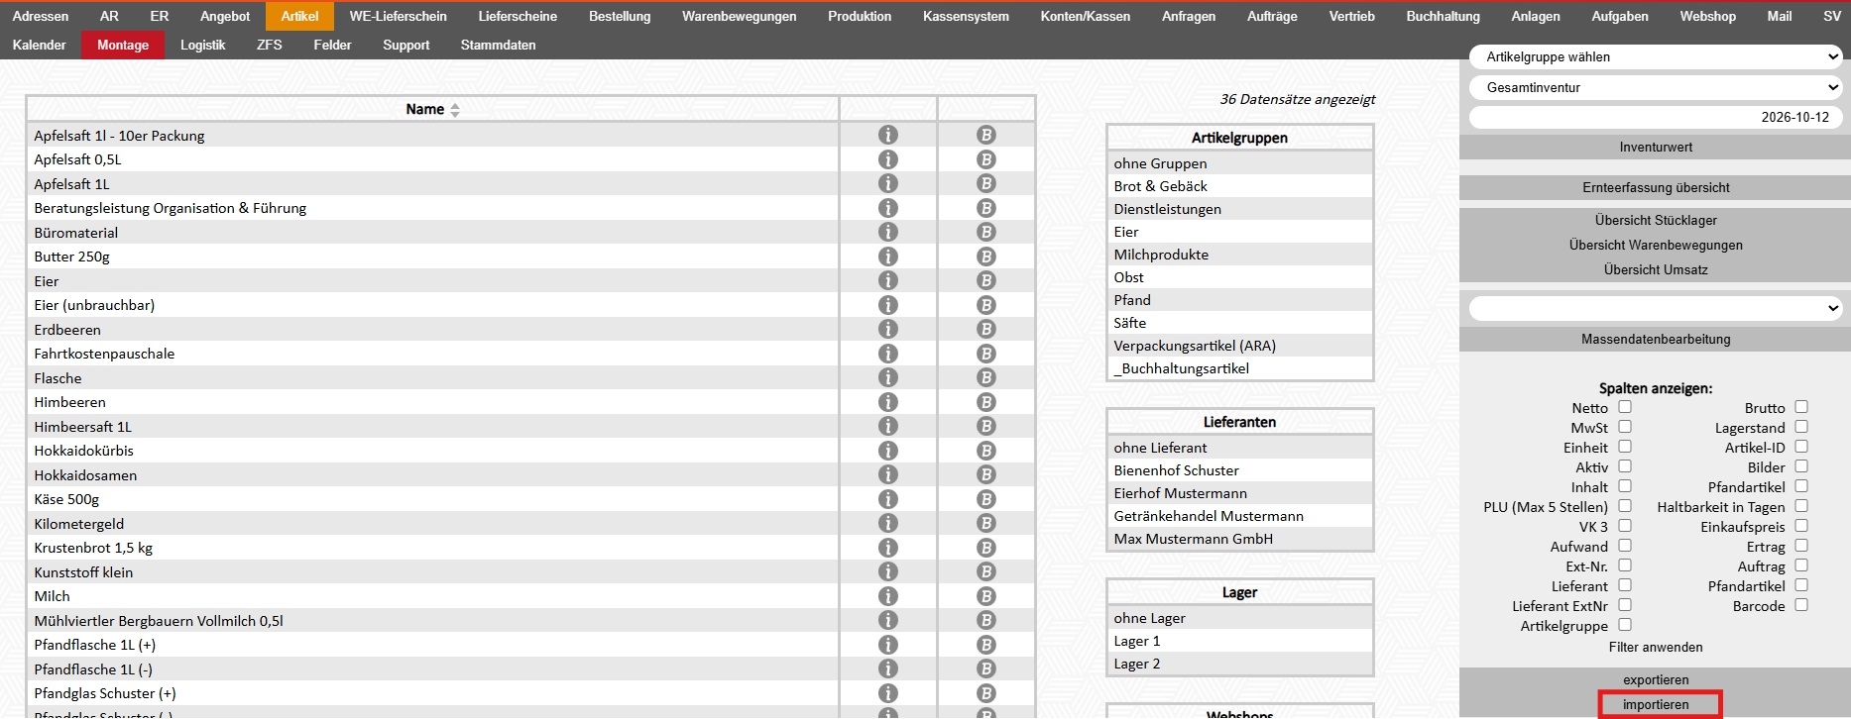Click Filter anwenden
1851x719 pixels.
point(1656,648)
